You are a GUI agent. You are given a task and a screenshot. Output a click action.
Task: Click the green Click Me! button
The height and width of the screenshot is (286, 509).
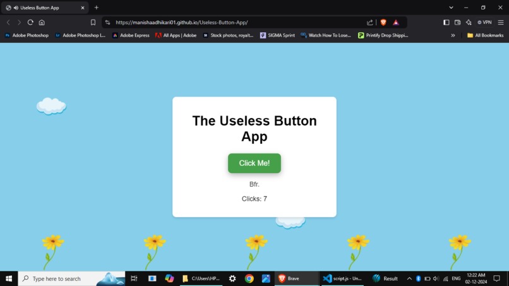click(x=254, y=163)
